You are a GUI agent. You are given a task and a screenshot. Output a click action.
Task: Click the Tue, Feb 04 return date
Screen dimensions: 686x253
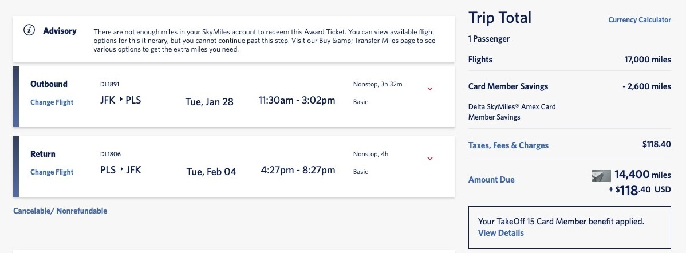click(211, 172)
